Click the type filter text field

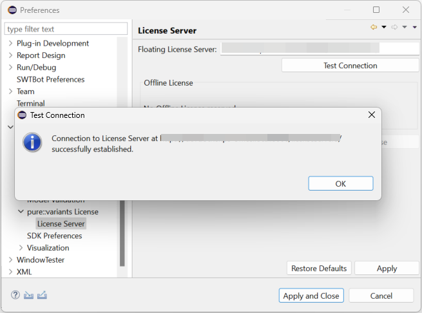66,29
